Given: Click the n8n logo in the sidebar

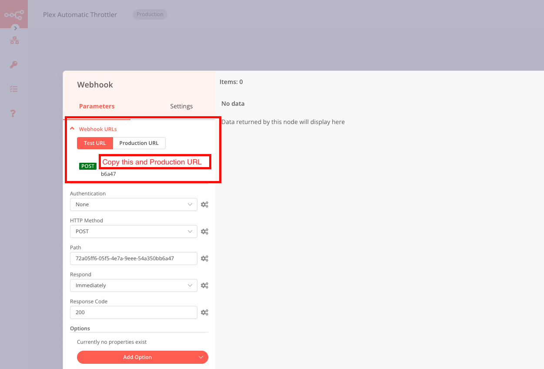Looking at the screenshot, I should [13, 14].
